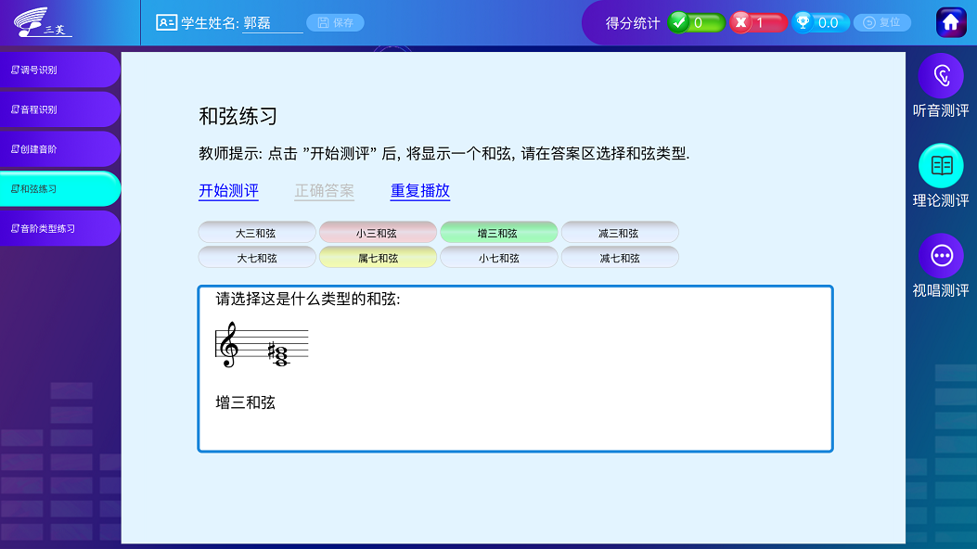Image resolution: width=977 pixels, height=549 pixels.
Task: Choose the 大七和弦 answer
Action: pyautogui.click(x=257, y=258)
